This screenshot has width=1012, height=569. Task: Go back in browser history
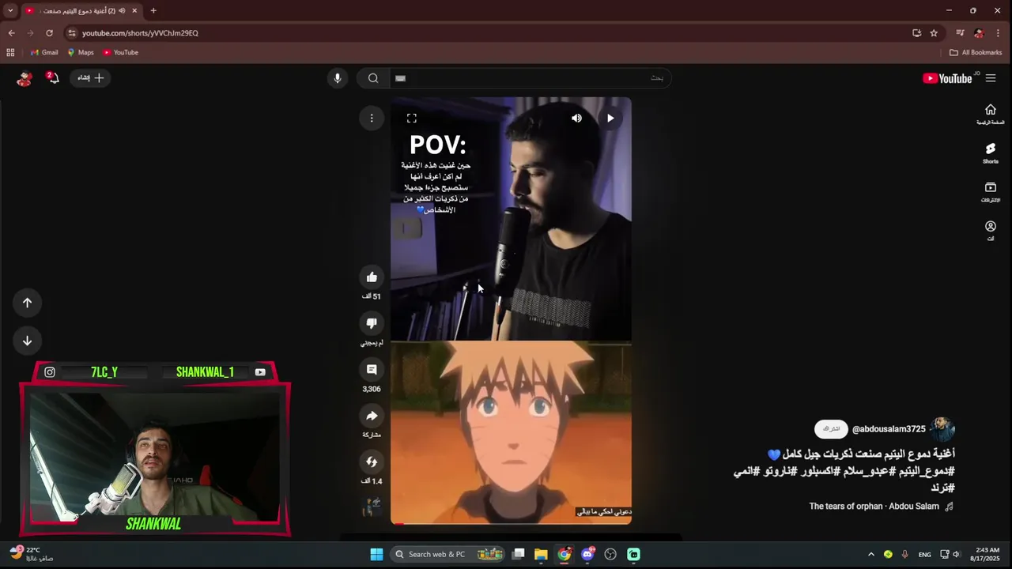pos(11,33)
